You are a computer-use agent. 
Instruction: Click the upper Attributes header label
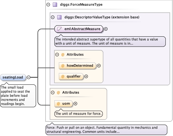coord(75,54)
